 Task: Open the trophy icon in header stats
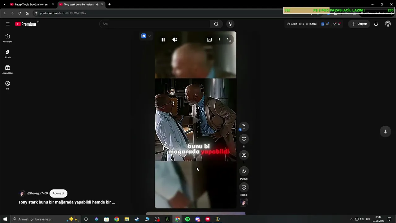[334, 24]
